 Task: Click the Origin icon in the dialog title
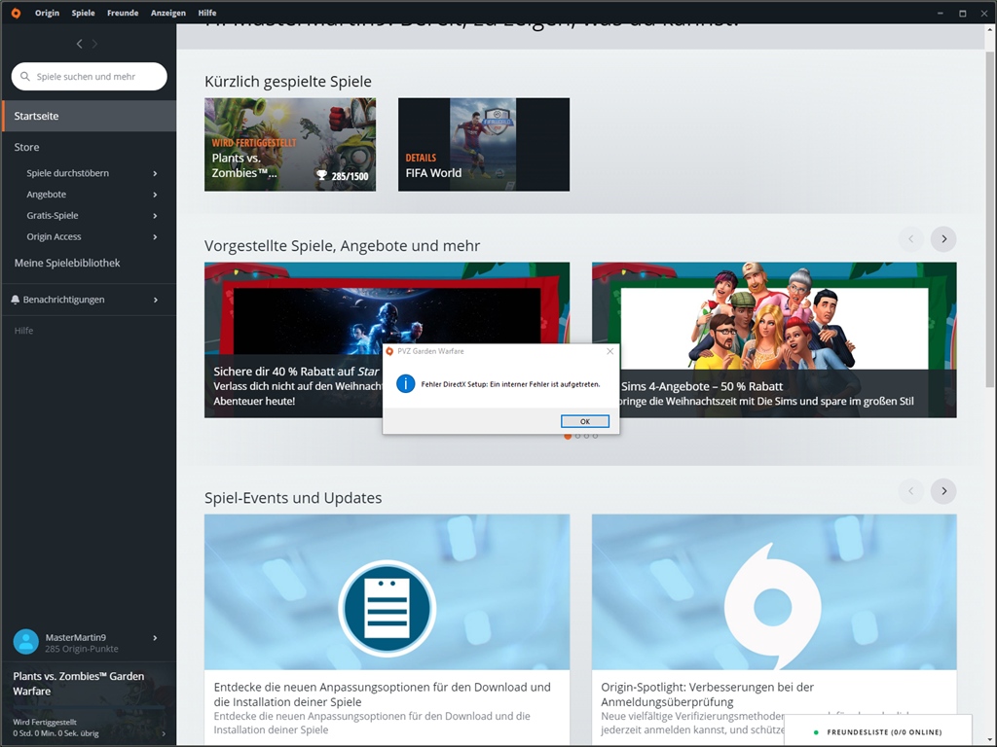click(389, 351)
